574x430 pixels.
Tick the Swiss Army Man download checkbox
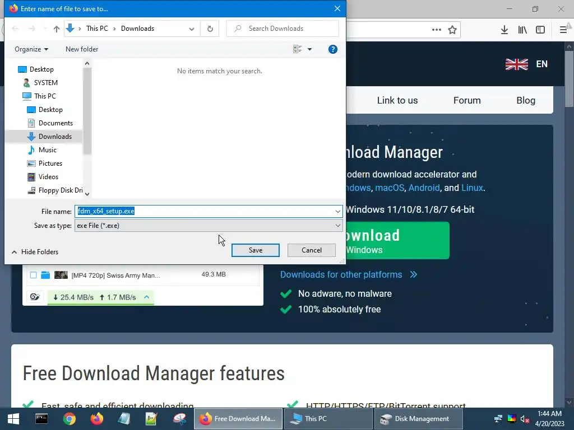point(33,275)
